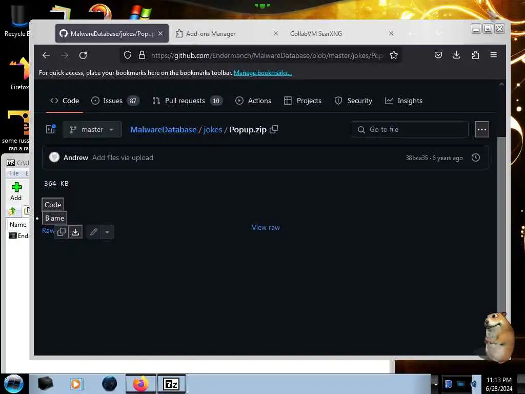Click the pencil edit file icon
The width and height of the screenshot is (525, 394).
[94, 232]
